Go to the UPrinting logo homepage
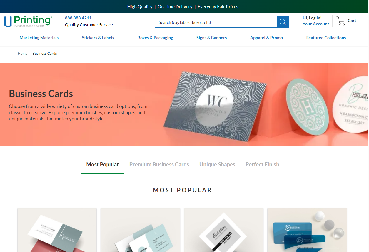Screen dimensions: 369x252 [28, 21]
